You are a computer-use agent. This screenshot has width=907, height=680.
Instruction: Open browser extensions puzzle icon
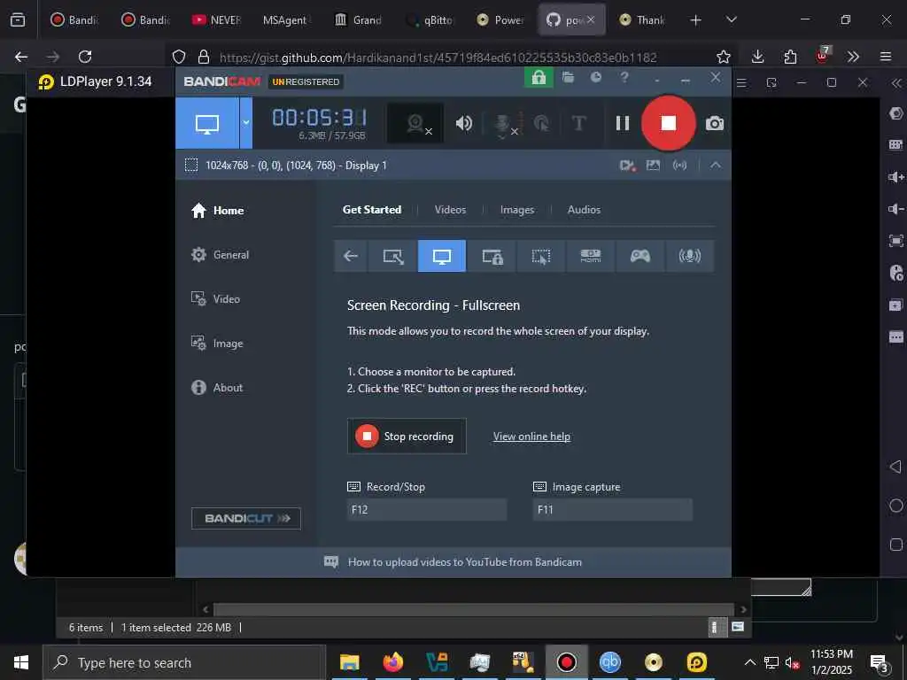click(790, 57)
